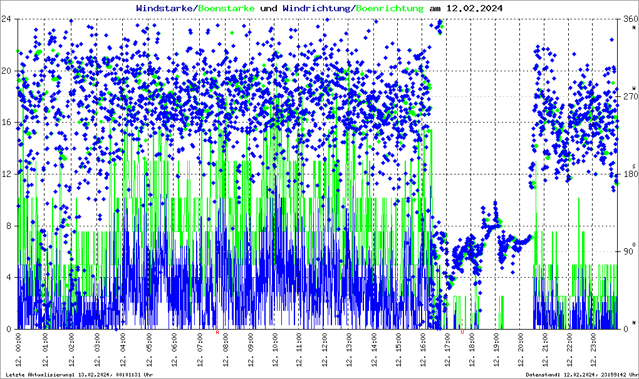Click the time label "12. 17:00"

pyautogui.click(x=447, y=349)
